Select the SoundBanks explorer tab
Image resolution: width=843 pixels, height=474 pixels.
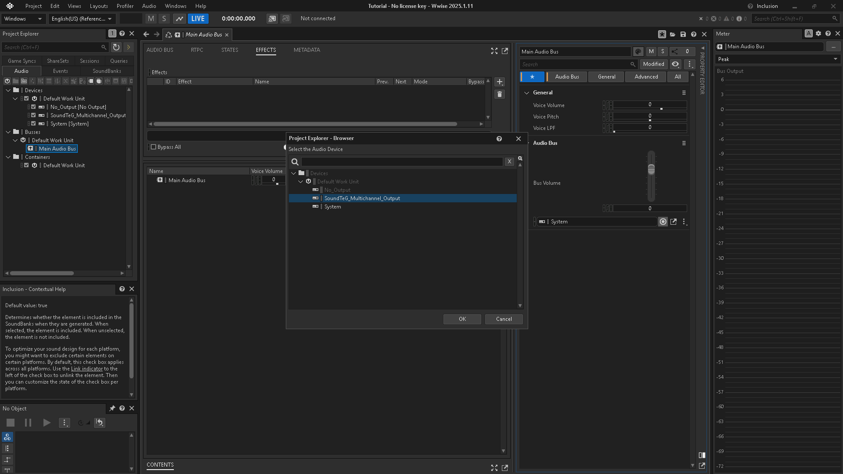point(107,71)
